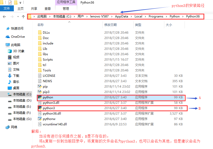Click AppData breadcrumb in address bar
213x149 pixels.
(121, 16)
